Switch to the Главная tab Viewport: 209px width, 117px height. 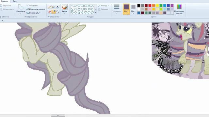pos(5,1)
